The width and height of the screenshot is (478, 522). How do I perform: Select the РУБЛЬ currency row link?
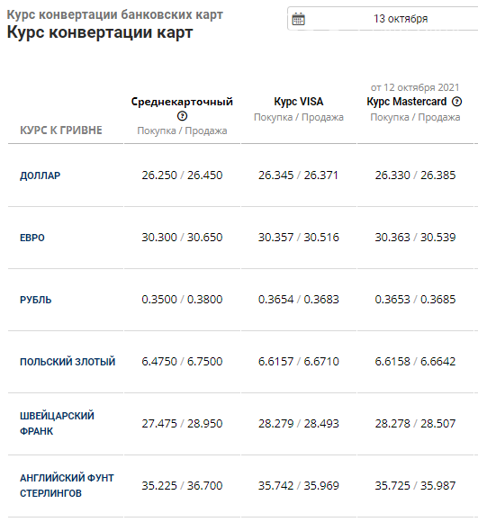tap(36, 300)
